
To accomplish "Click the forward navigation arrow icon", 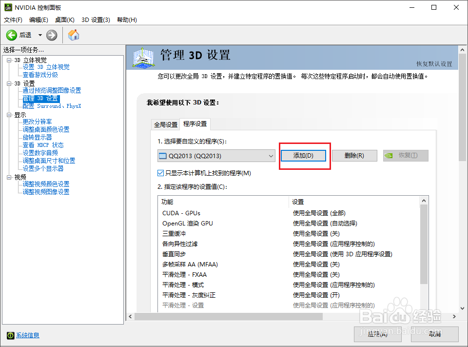I will pyautogui.click(x=51, y=35).
